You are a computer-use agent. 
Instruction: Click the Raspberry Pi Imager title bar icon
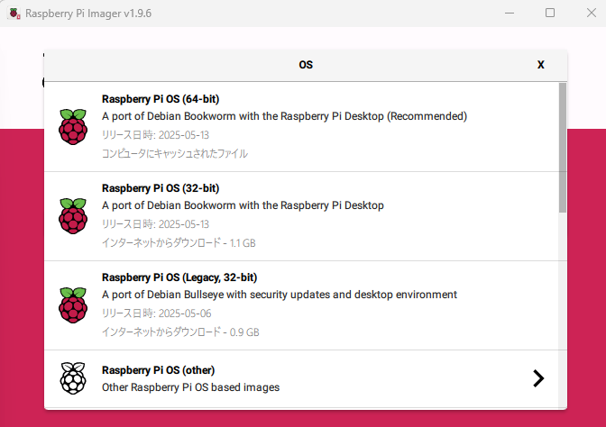pos(14,14)
